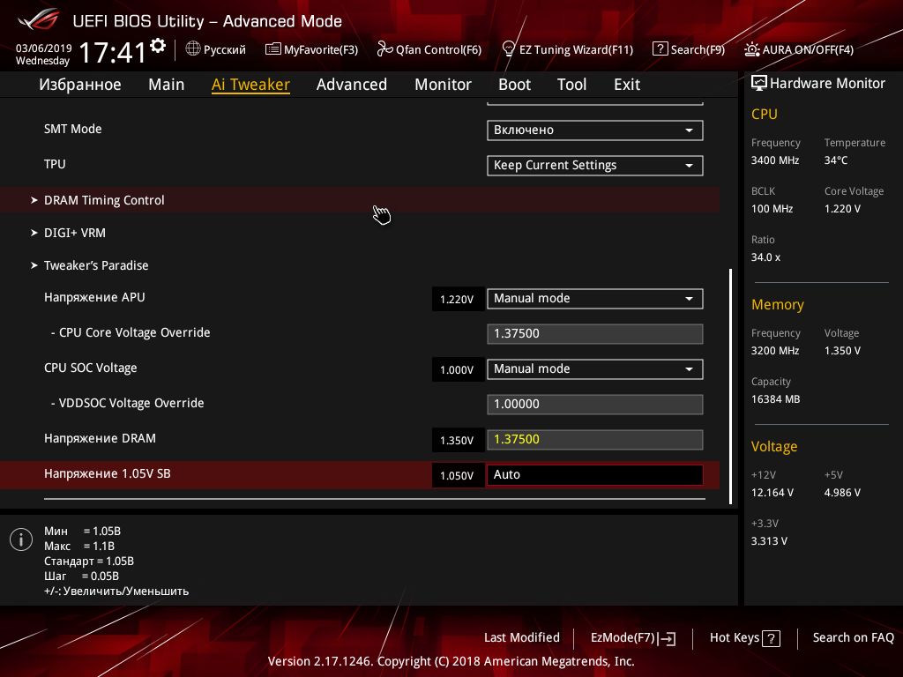
Task: Click the 17:41 clock display
Action: 112,52
